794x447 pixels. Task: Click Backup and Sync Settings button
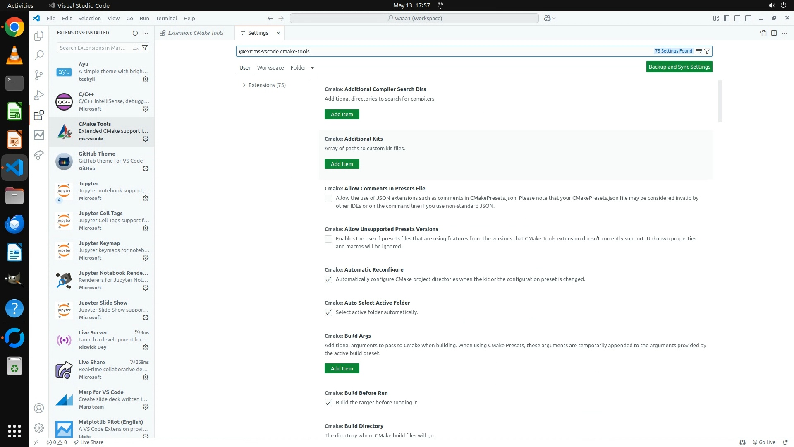click(679, 67)
